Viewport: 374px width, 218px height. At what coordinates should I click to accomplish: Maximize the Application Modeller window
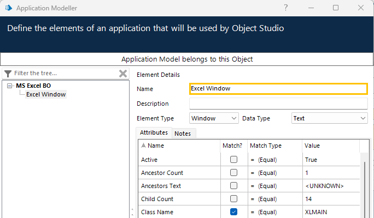coord(336,8)
